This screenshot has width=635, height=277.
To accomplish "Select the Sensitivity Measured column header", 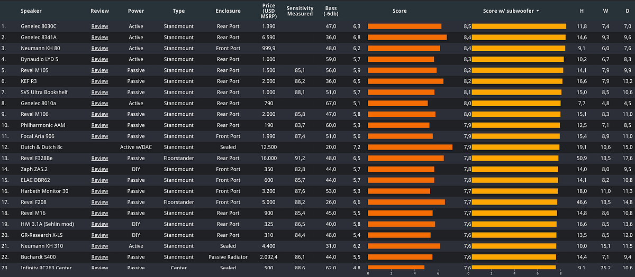I will pyautogui.click(x=300, y=11).
